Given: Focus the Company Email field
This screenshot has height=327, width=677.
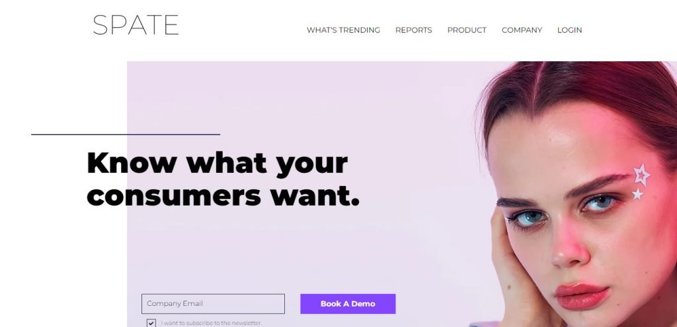Looking at the screenshot, I should [214, 304].
